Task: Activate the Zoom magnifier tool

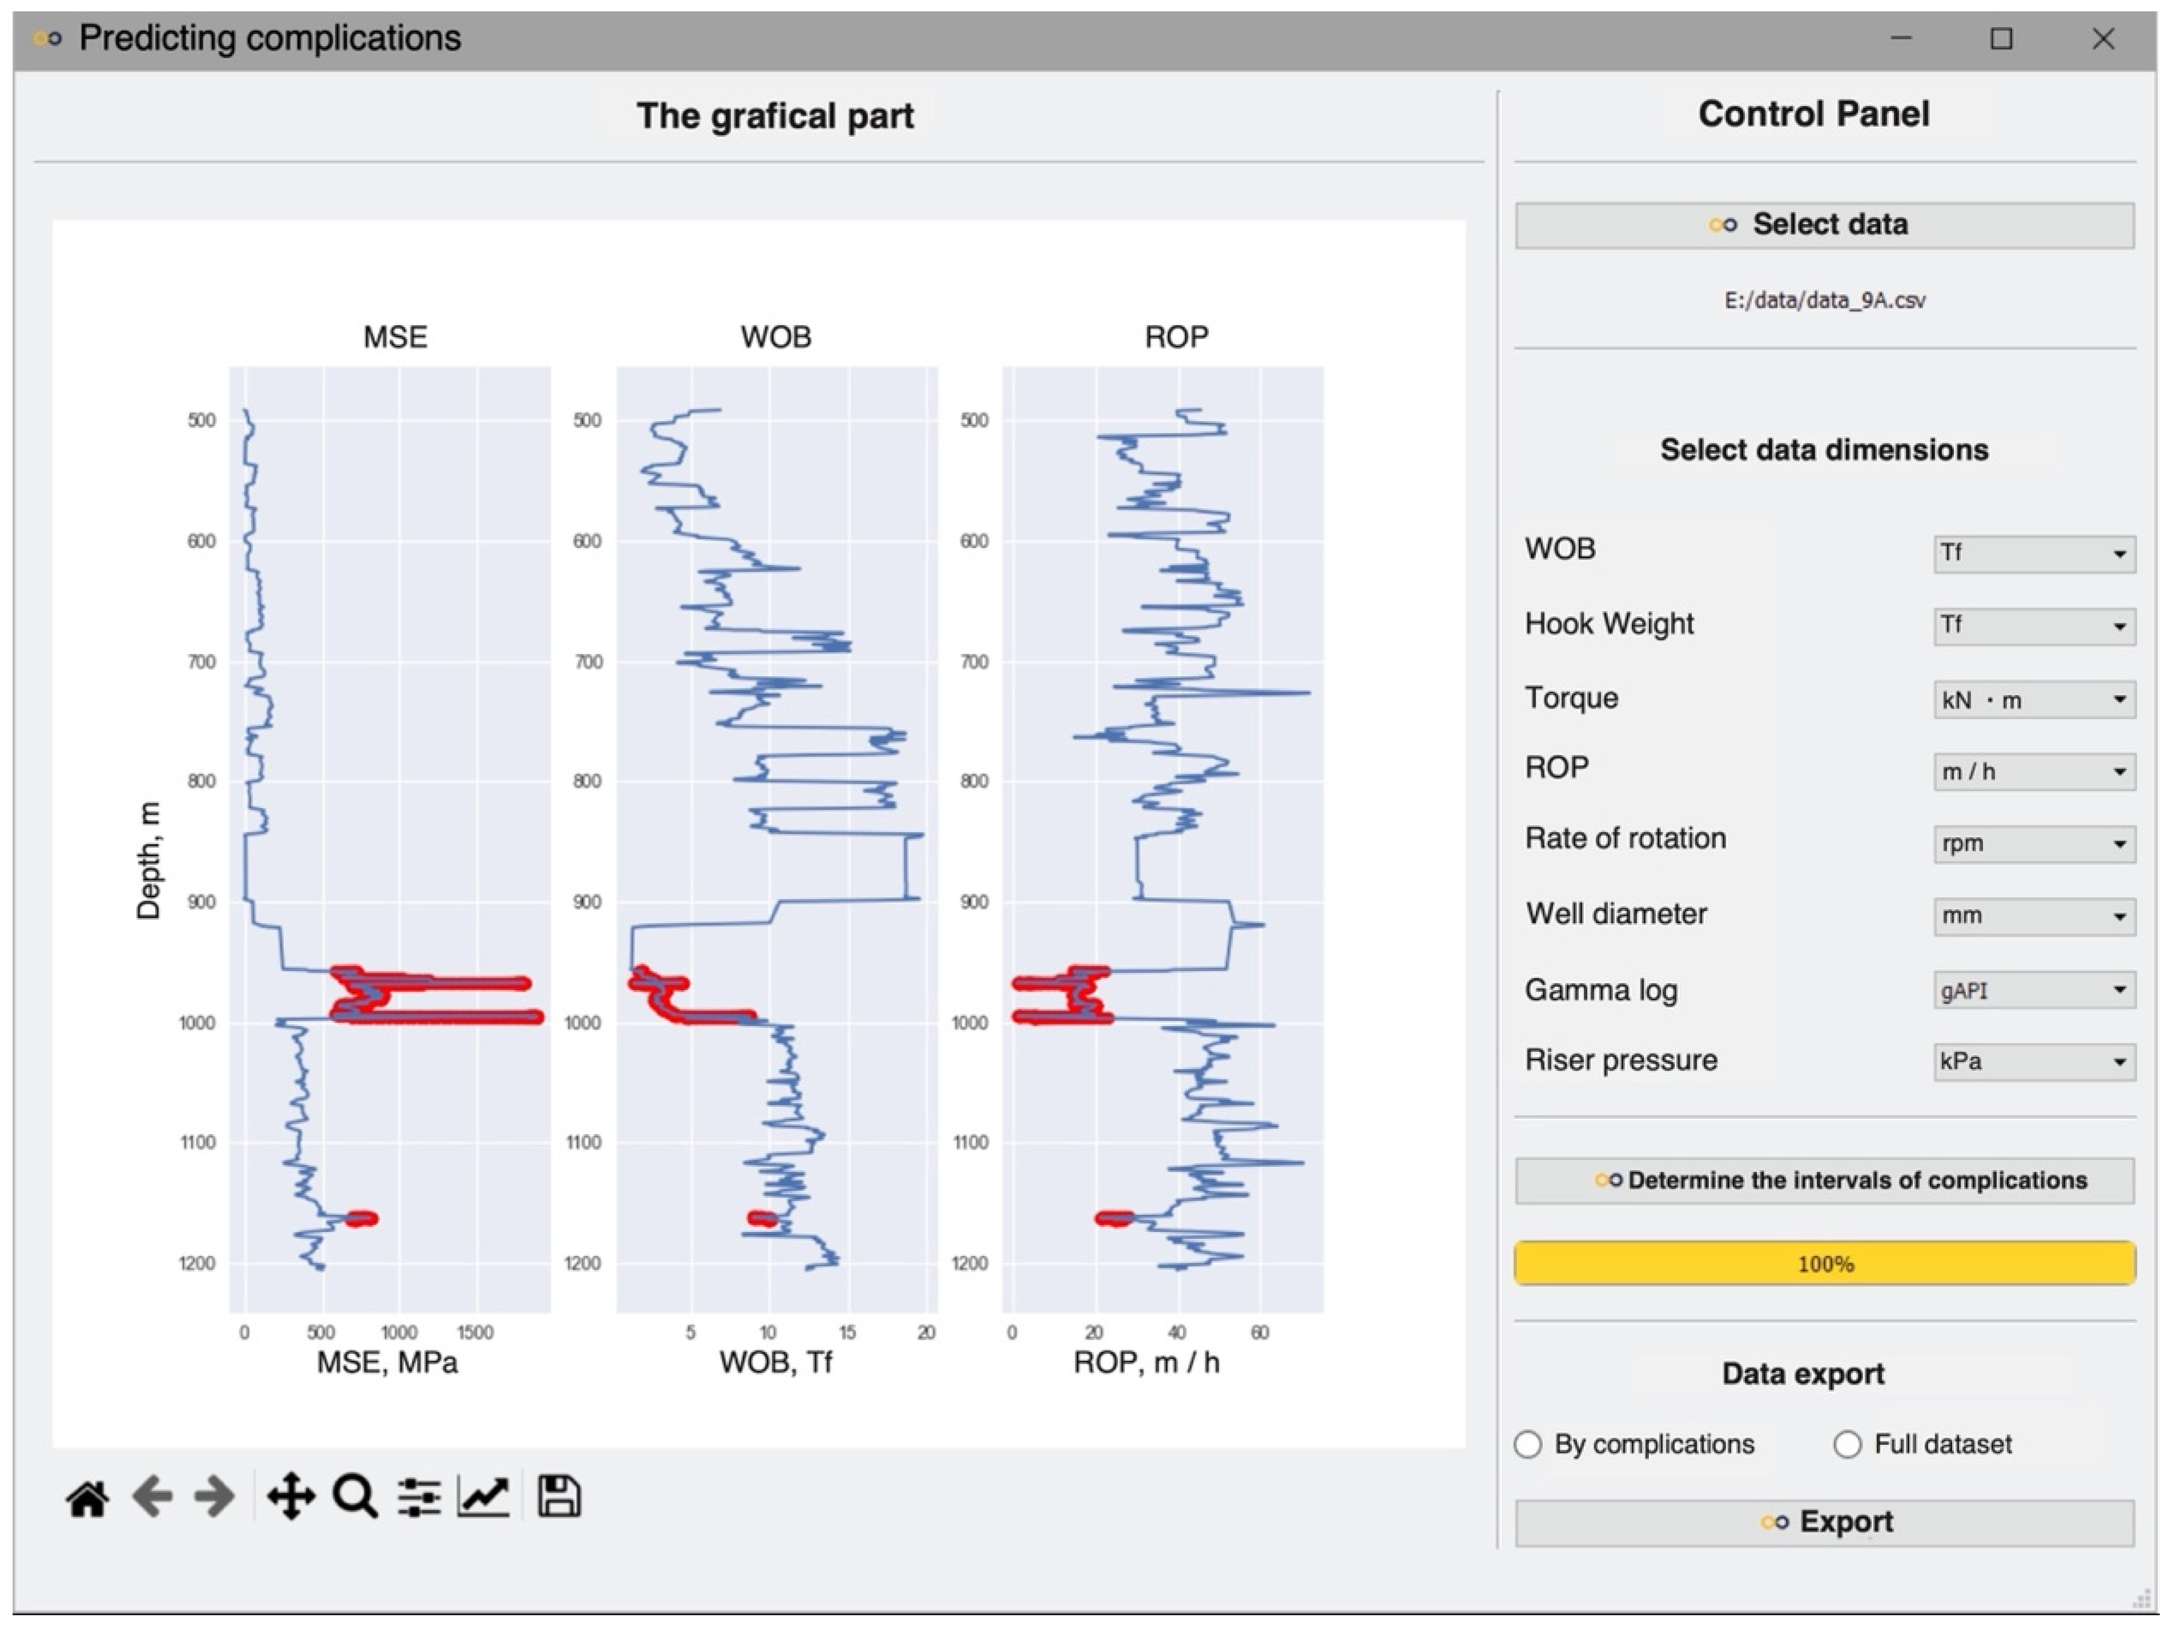Action: 355,1498
